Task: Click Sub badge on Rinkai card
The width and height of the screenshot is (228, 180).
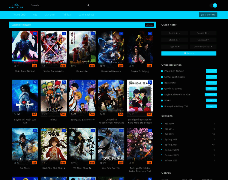Action: [x=63, y=114]
